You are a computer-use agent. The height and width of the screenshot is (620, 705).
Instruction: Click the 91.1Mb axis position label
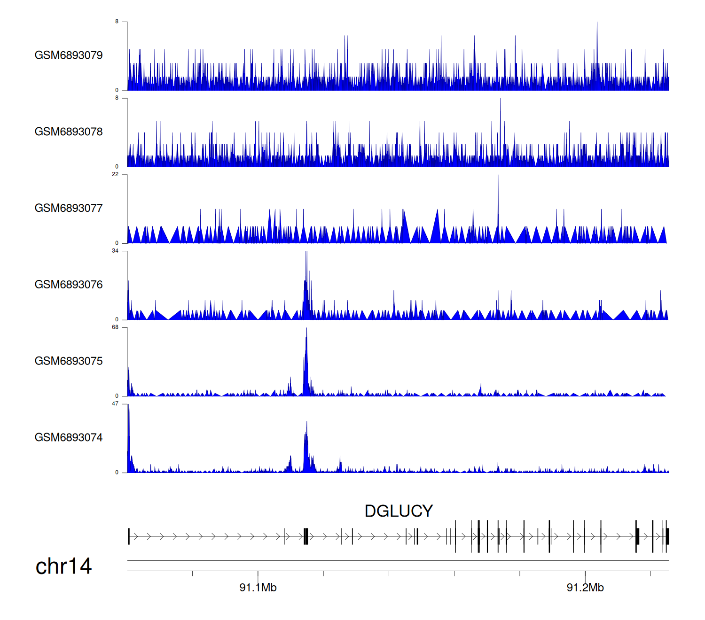(x=258, y=588)
